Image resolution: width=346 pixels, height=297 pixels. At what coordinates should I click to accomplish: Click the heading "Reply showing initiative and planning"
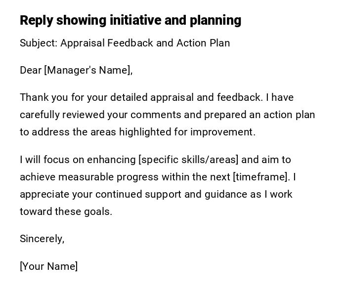point(130,20)
